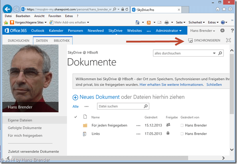Open the command bar Extras dropdown
Image resolution: width=237 pixels, height=164 pixels.
(213, 22)
